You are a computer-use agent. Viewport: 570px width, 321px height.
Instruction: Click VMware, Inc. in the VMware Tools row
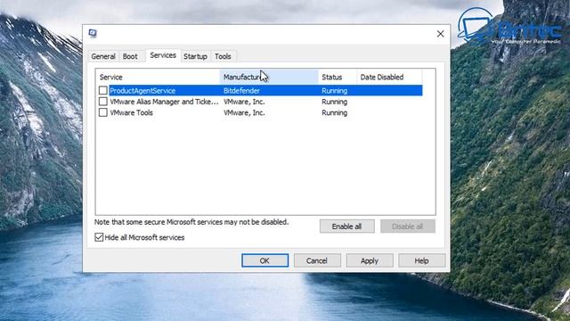pyautogui.click(x=244, y=113)
